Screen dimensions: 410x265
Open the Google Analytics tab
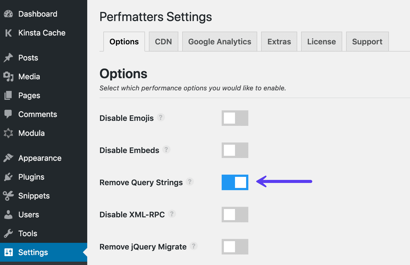pyautogui.click(x=219, y=41)
